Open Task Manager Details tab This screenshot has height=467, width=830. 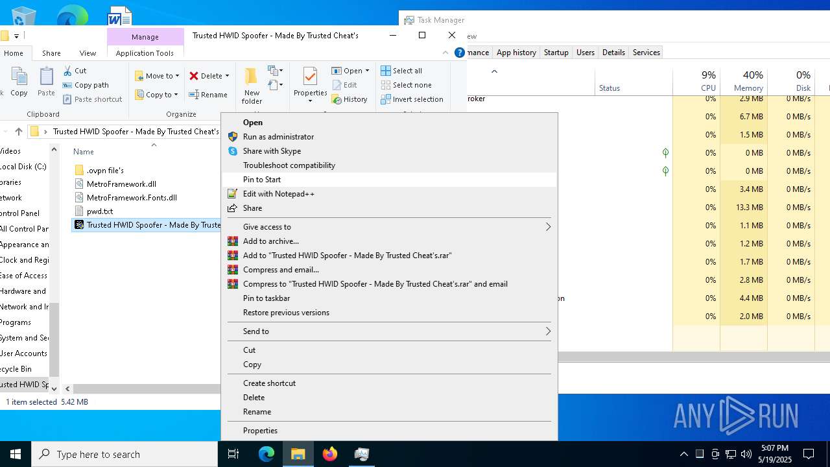tap(613, 53)
